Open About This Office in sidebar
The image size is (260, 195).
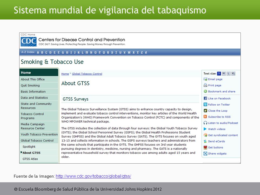39,79
